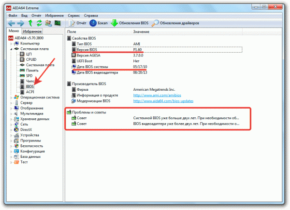Open the Сервис menu
This screenshot has width=290, height=210.
pyautogui.click(x=74, y=15)
